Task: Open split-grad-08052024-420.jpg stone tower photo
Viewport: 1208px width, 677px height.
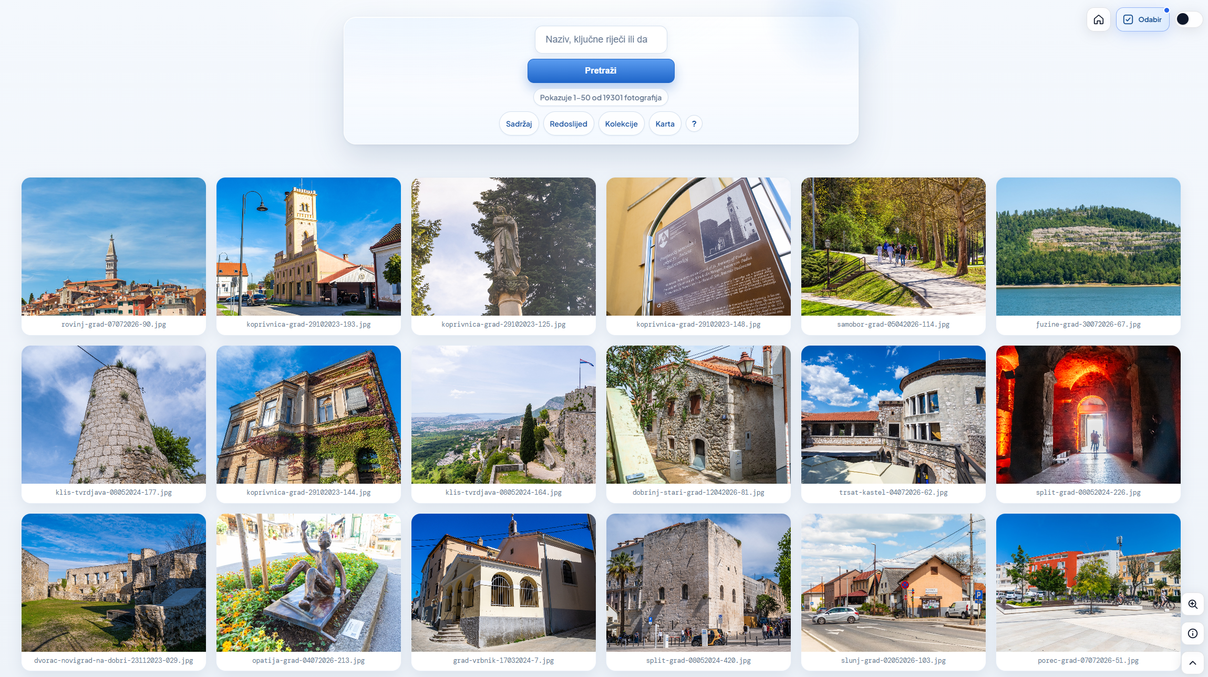Action: tap(698, 582)
